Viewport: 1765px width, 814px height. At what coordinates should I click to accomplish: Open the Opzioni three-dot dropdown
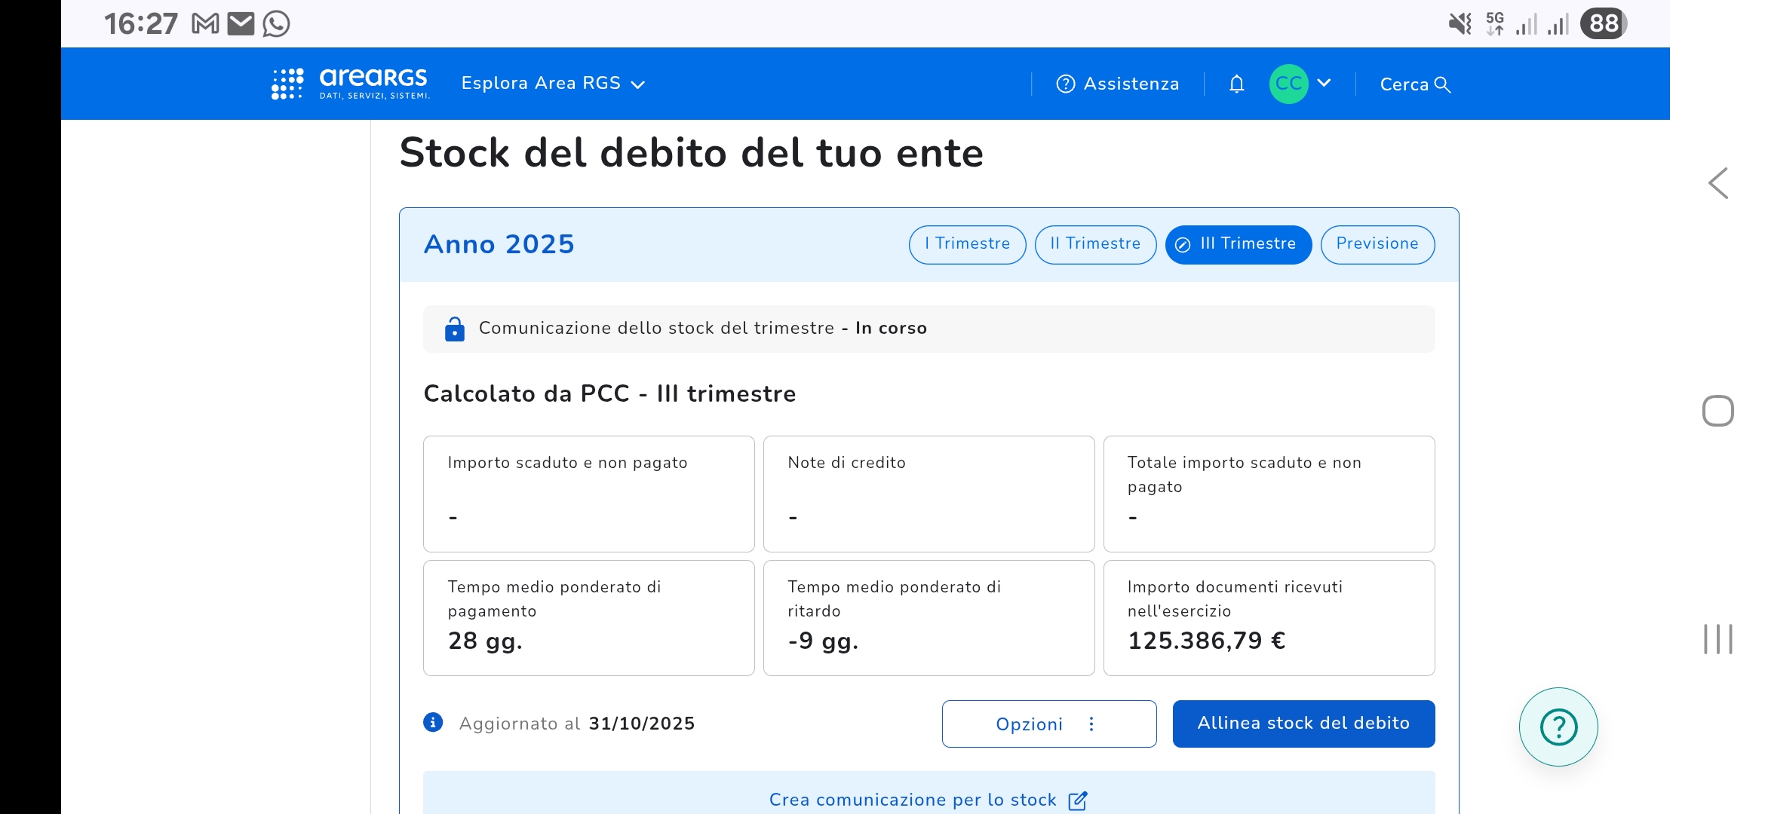pyautogui.click(x=1048, y=724)
